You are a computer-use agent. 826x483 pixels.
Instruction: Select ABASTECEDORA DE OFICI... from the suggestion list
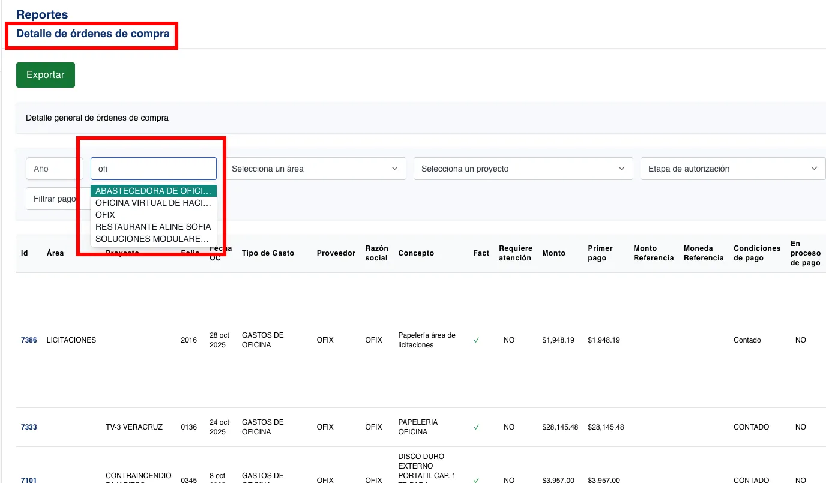click(x=153, y=191)
